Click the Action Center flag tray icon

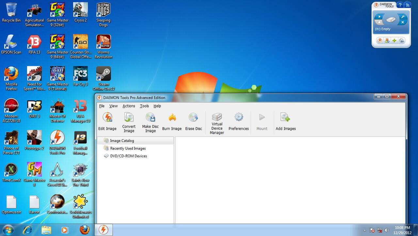point(372,230)
